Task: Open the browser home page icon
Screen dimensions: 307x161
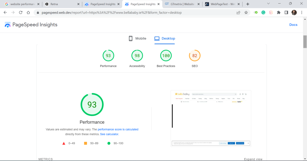Action: pyautogui.click(x=28, y=13)
